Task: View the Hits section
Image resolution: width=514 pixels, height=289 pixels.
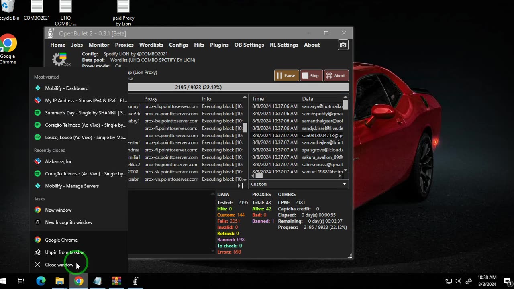Action: pyautogui.click(x=199, y=45)
